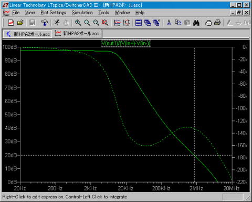Image resolution: width=252 pixels, height=202 pixels.
Task: Run simulation with the running man icon
Action: (57, 23)
